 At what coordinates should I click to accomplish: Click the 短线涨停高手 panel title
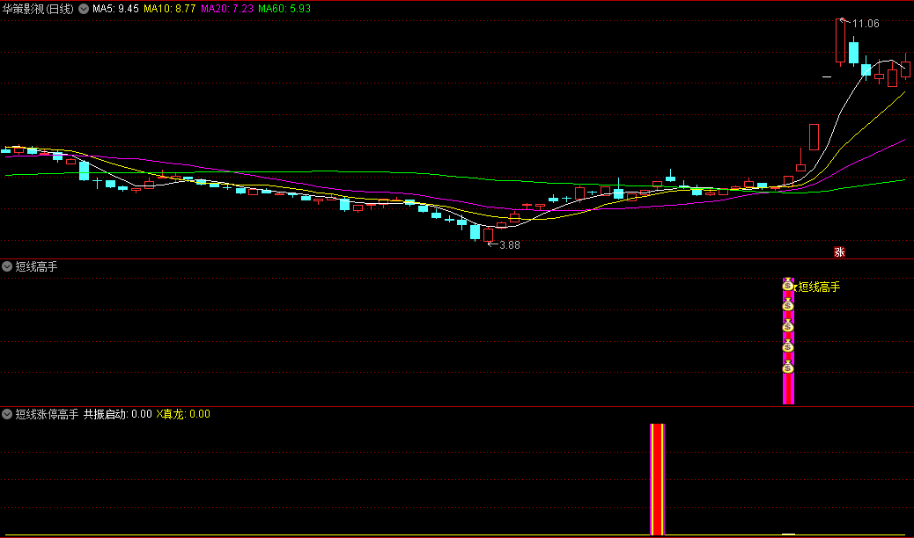[x=47, y=414]
